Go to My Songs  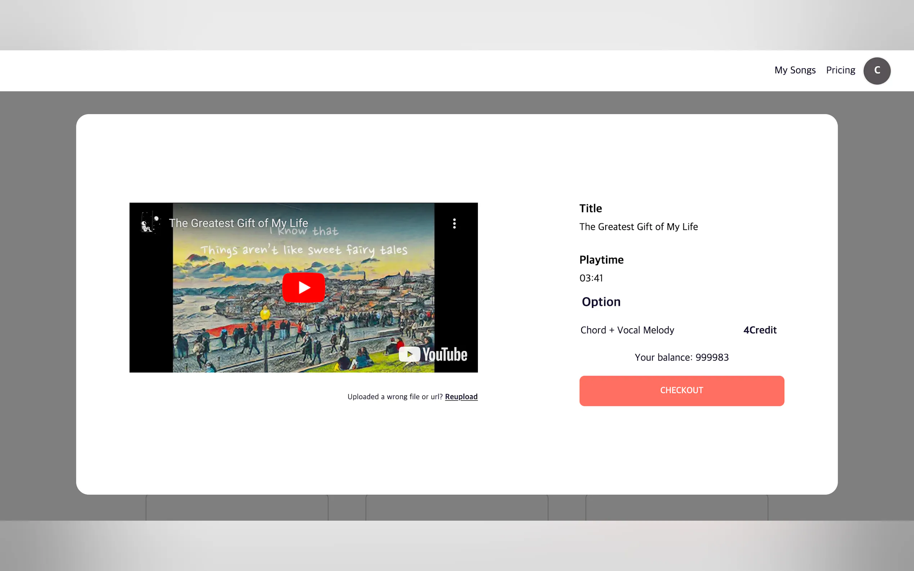click(x=795, y=70)
